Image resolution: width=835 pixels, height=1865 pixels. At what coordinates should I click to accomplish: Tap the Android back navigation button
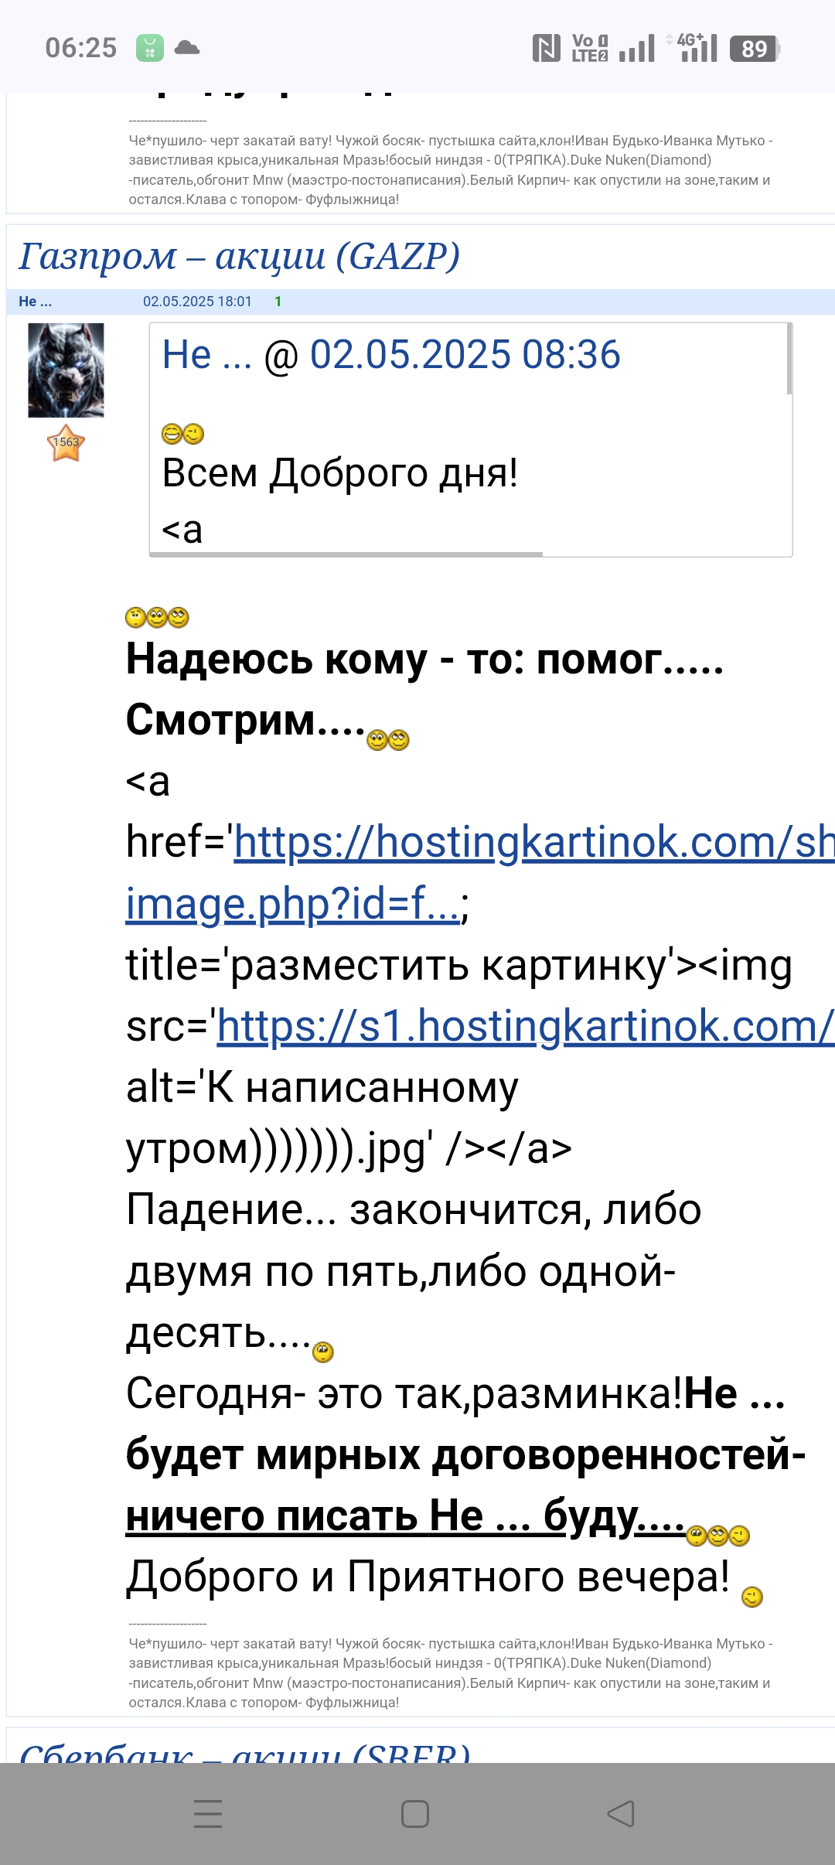pyautogui.click(x=621, y=1814)
